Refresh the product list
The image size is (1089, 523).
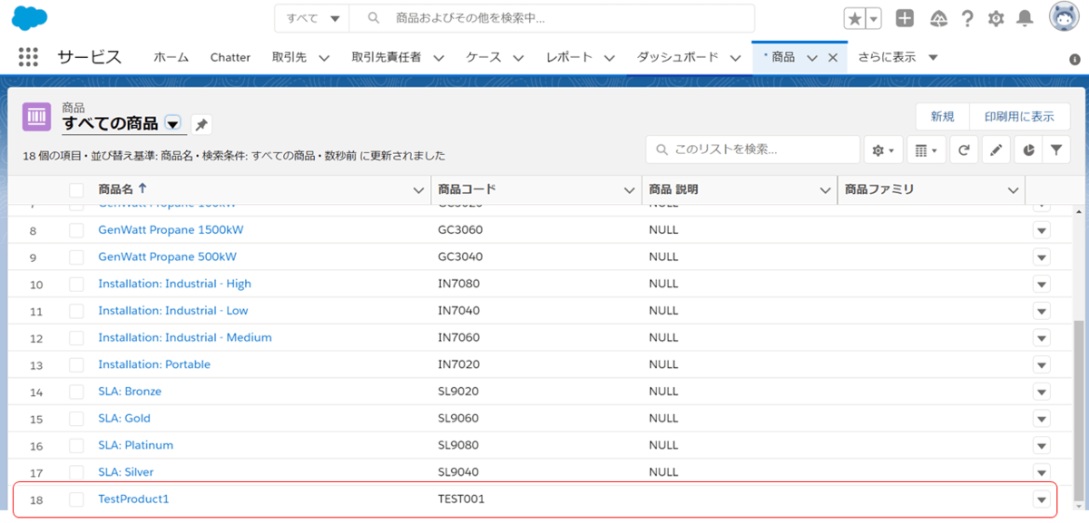964,150
